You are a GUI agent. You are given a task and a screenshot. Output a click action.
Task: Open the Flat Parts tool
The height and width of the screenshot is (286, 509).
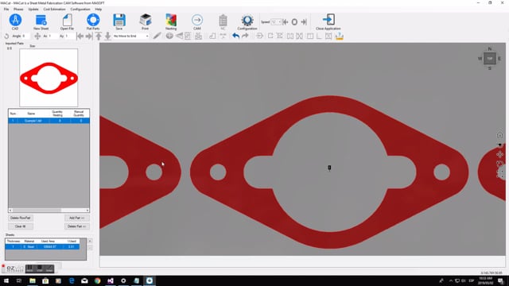click(93, 21)
